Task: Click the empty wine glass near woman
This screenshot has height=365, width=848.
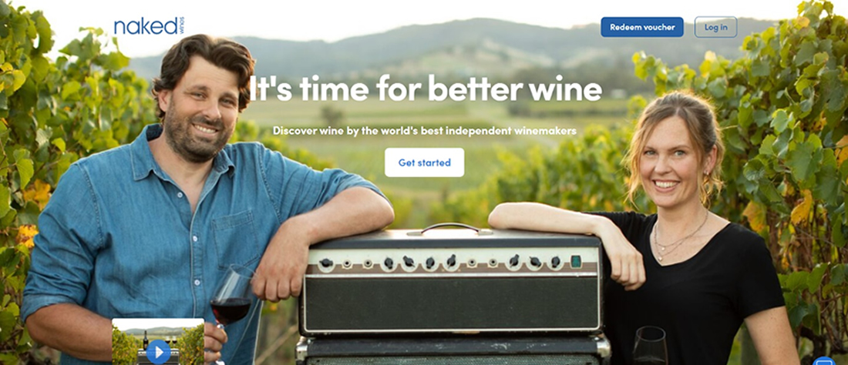Action: pos(650,346)
